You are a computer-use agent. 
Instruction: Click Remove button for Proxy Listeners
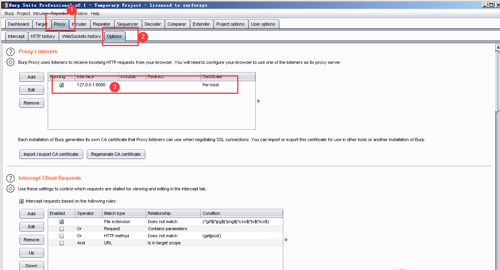(32, 103)
